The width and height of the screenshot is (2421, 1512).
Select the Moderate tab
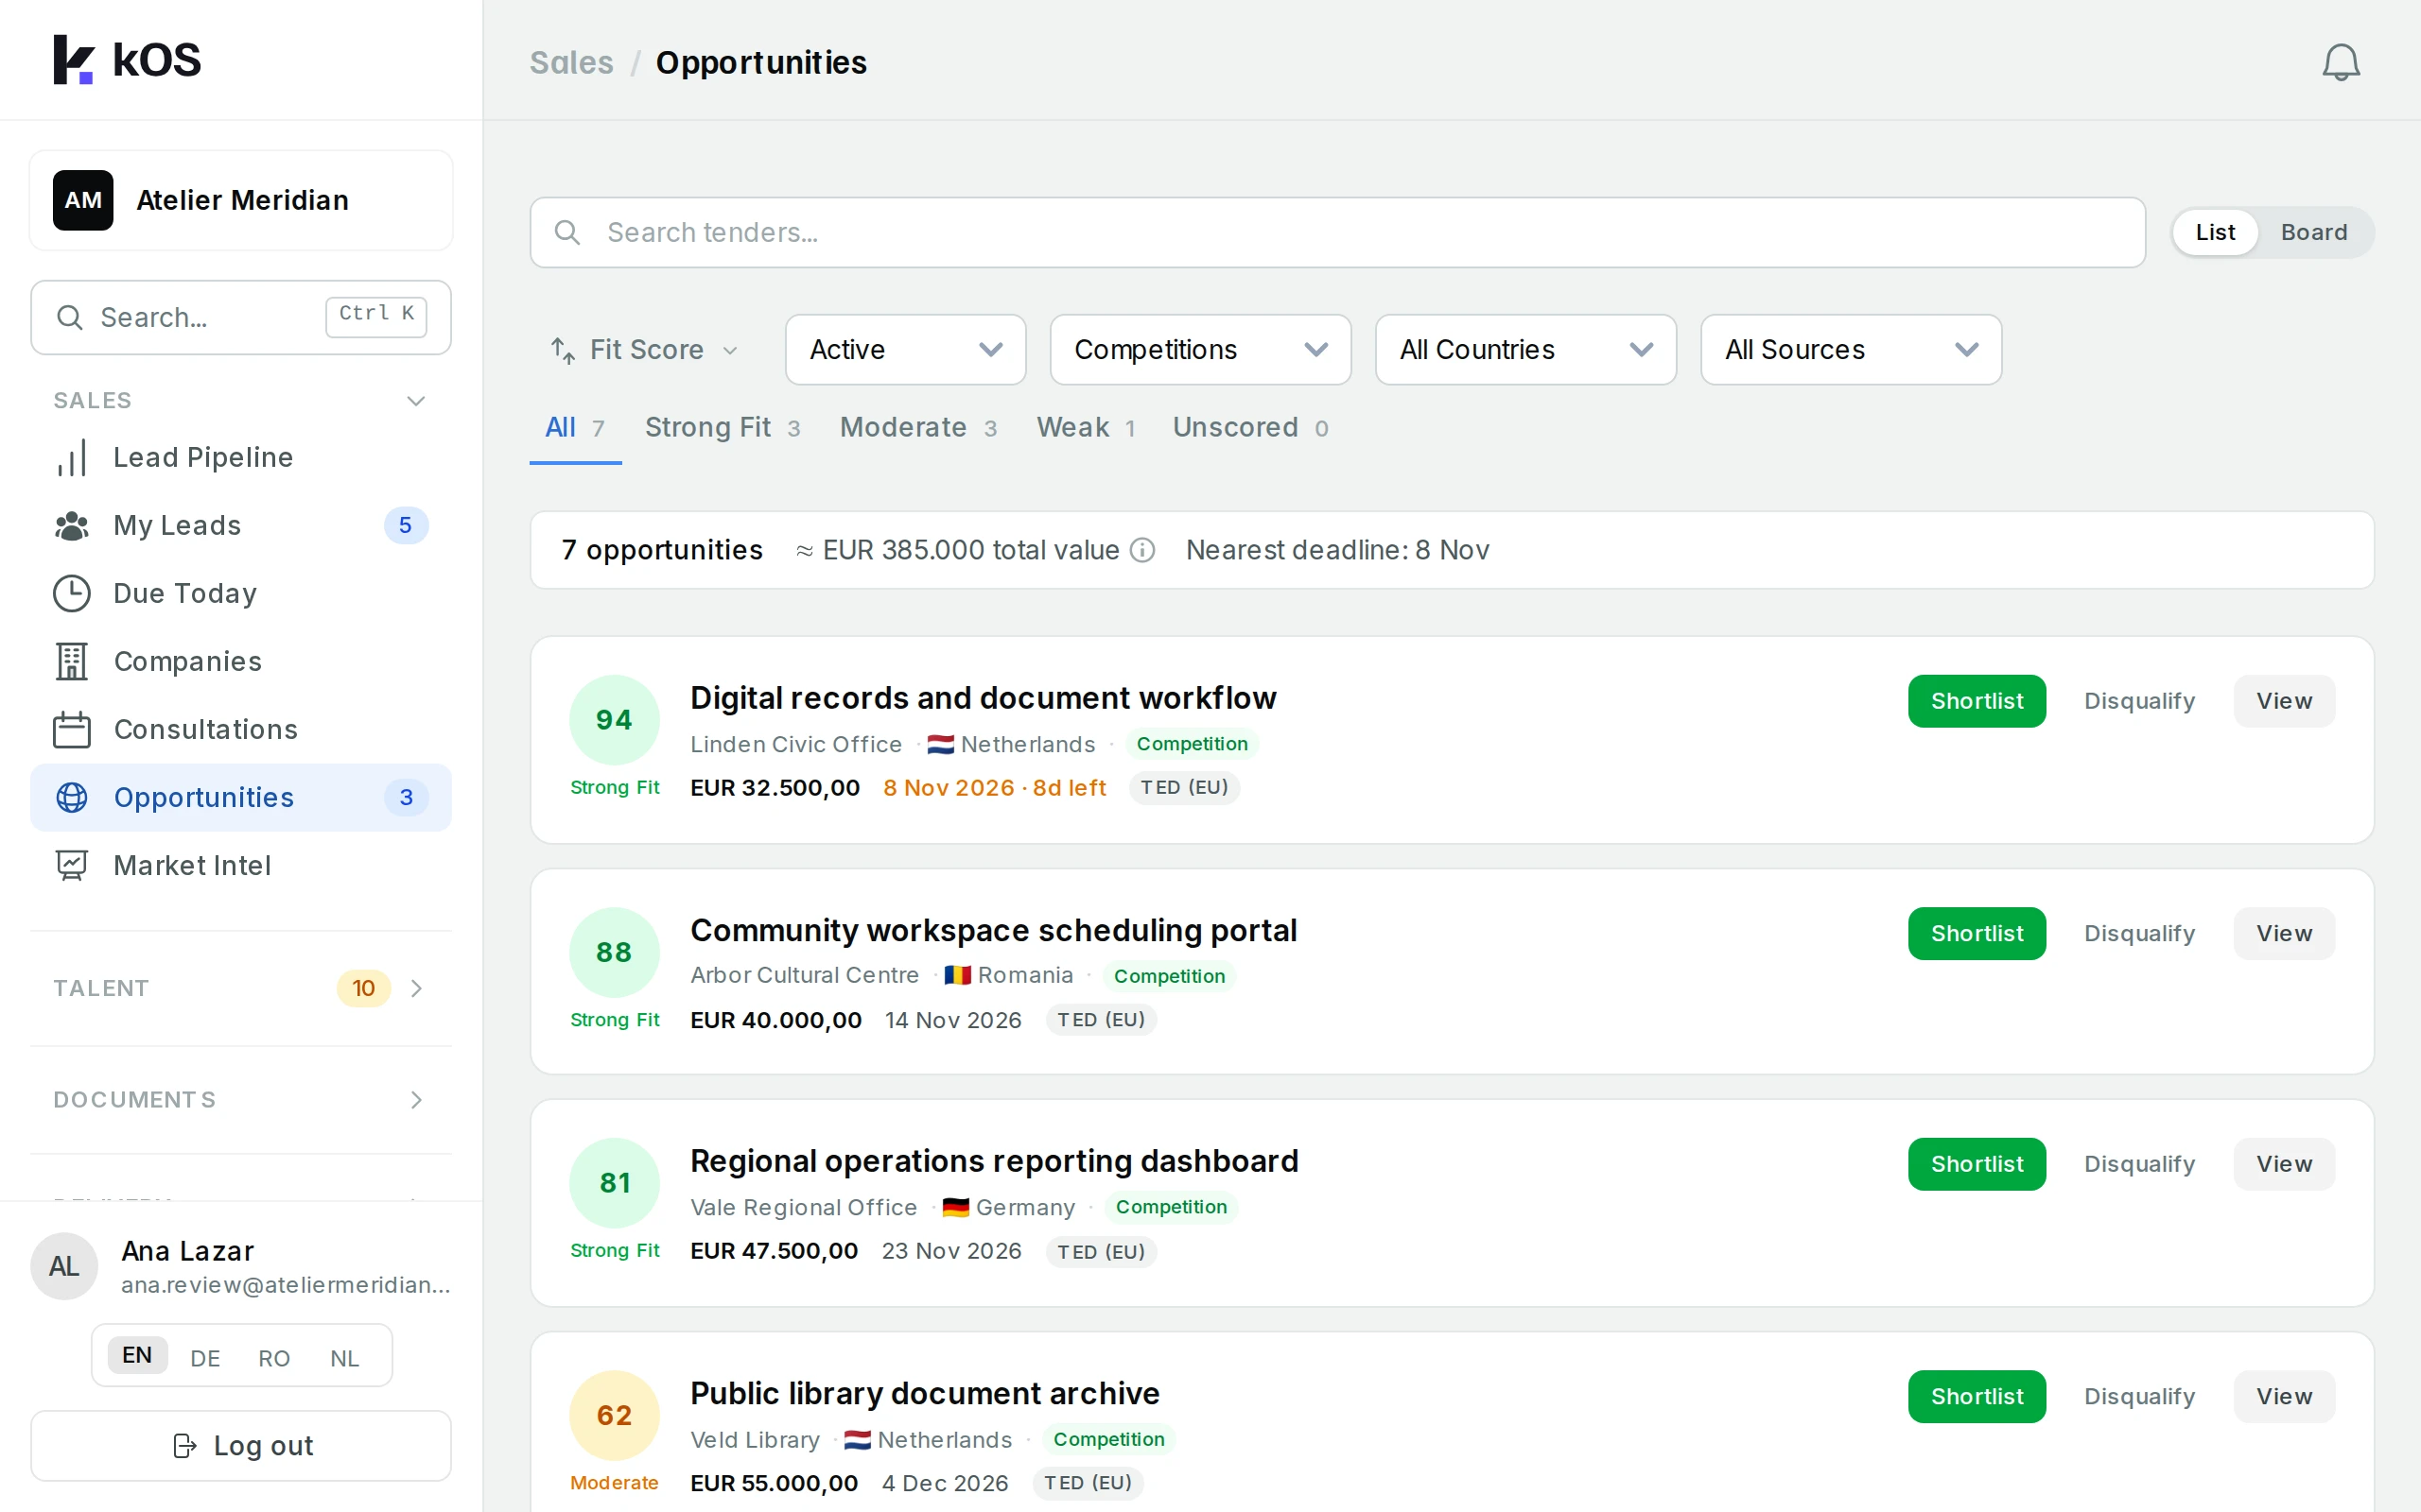tap(917, 427)
